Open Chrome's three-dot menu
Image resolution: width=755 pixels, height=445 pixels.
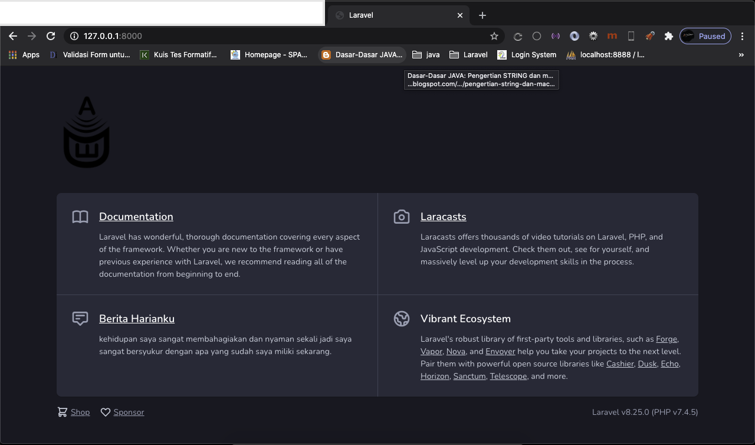tap(743, 36)
